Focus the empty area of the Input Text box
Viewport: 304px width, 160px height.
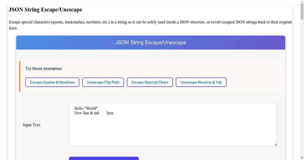[x=173, y=132]
